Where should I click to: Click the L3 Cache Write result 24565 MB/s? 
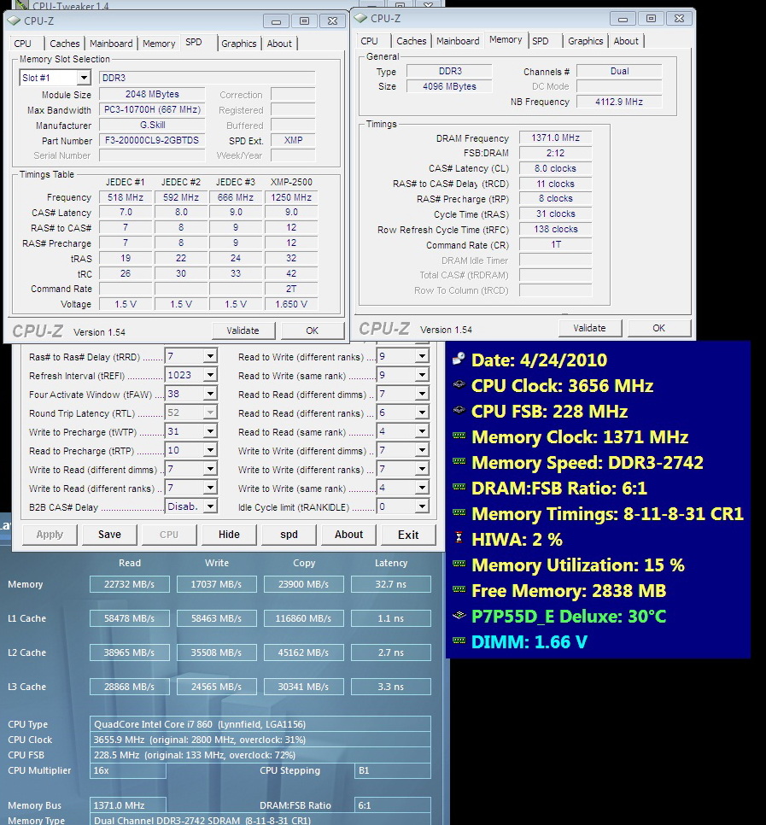[x=216, y=687]
